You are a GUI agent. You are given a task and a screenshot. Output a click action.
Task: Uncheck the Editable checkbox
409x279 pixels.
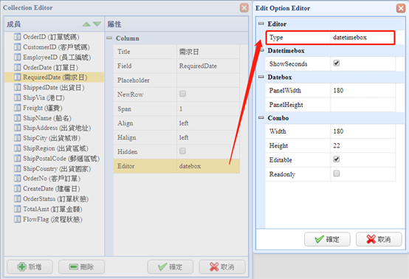pyautogui.click(x=337, y=159)
